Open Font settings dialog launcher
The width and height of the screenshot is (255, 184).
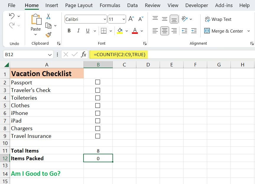click(x=145, y=44)
